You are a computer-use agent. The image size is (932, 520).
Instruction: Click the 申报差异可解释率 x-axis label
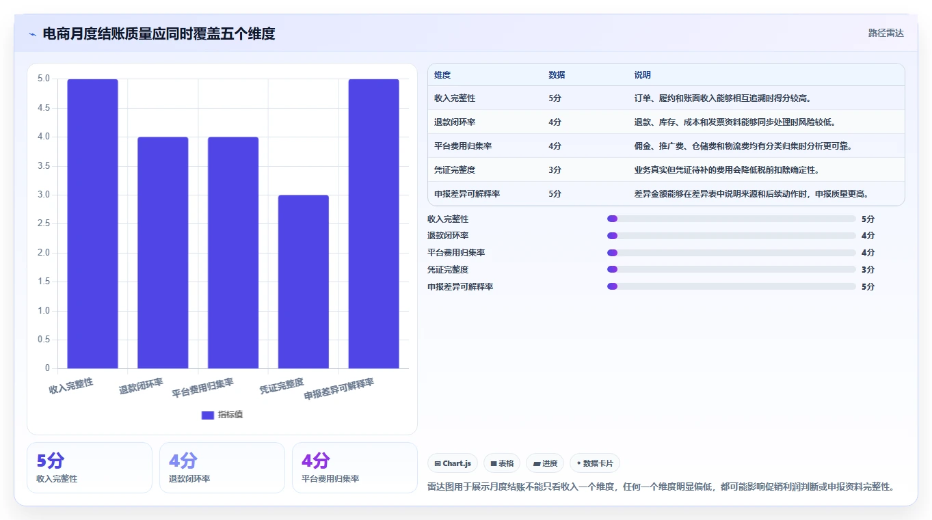(339, 389)
